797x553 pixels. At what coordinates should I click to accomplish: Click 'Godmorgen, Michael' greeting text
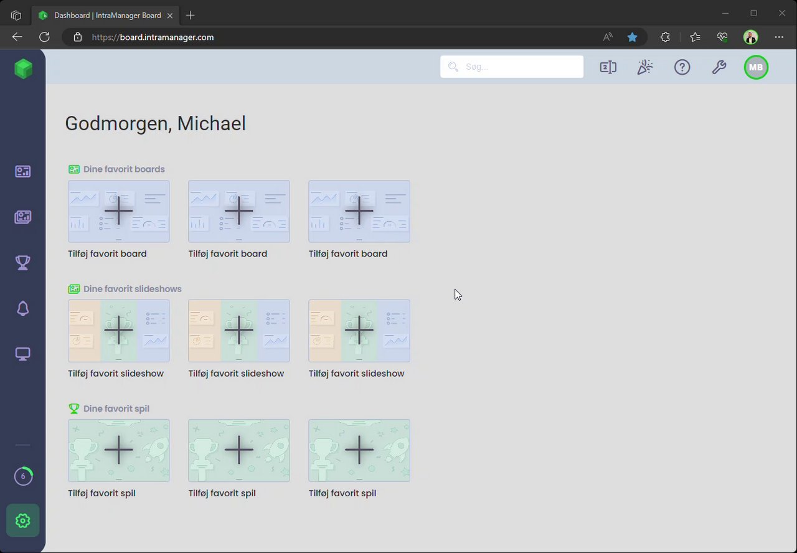pyautogui.click(x=155, y=123)
